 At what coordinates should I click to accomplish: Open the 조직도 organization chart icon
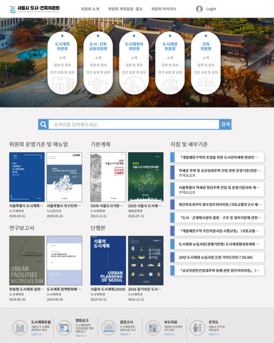pyautogui.click(x=196, y=327)
